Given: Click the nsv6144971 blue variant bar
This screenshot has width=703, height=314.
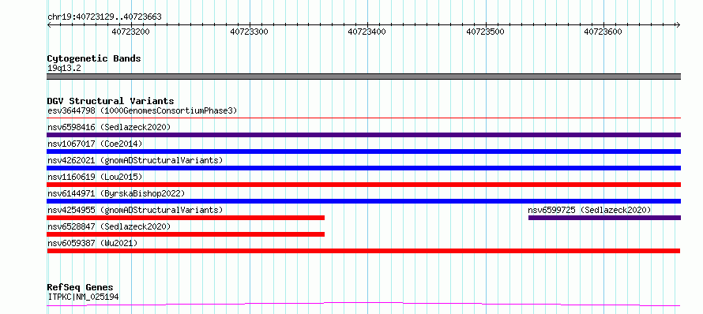Looking at the screenshot, I should pos(363,201).
